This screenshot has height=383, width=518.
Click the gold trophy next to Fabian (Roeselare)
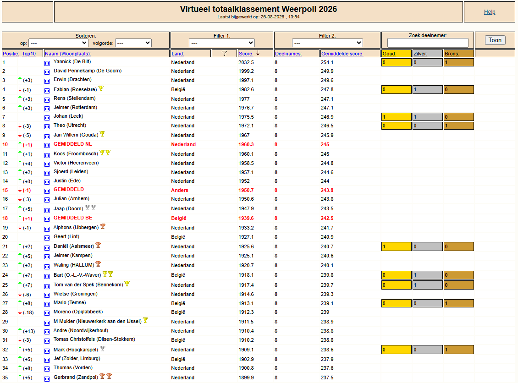[101, 88]
